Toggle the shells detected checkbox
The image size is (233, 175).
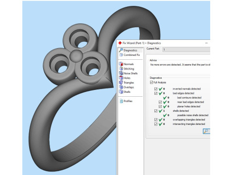(156, 111)
